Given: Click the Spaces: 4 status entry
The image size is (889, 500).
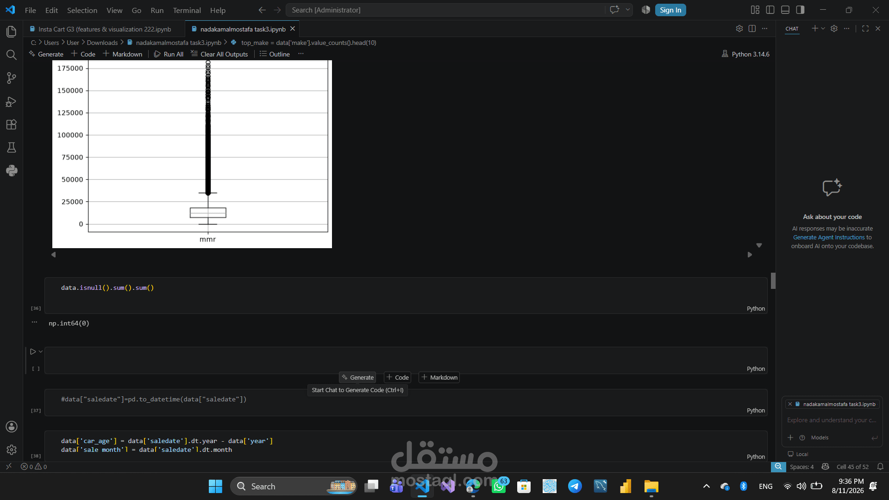Looking at the screenshot, I should pyautogui.click(x=801, y=467).
